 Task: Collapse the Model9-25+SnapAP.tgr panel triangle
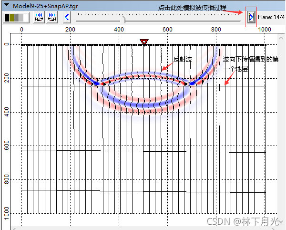pos(7,5)
